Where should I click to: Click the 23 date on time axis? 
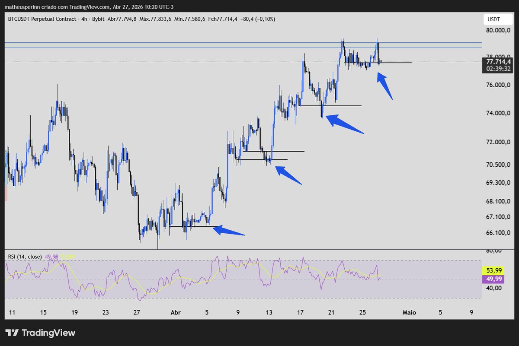pos(106,312)
